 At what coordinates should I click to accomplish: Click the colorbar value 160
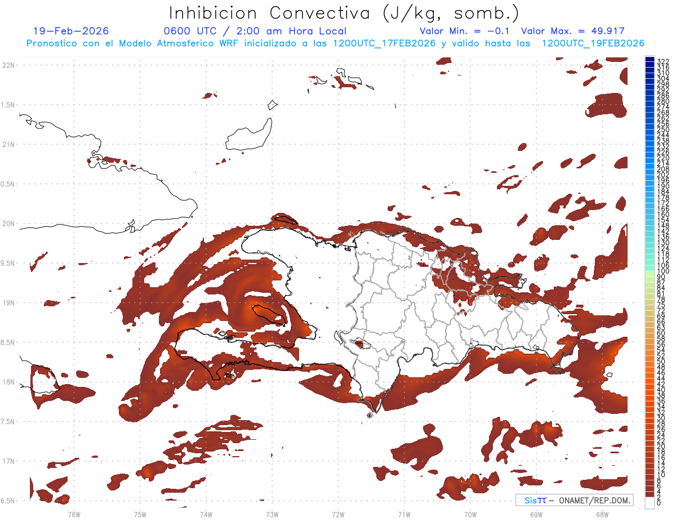coord(662,215)
